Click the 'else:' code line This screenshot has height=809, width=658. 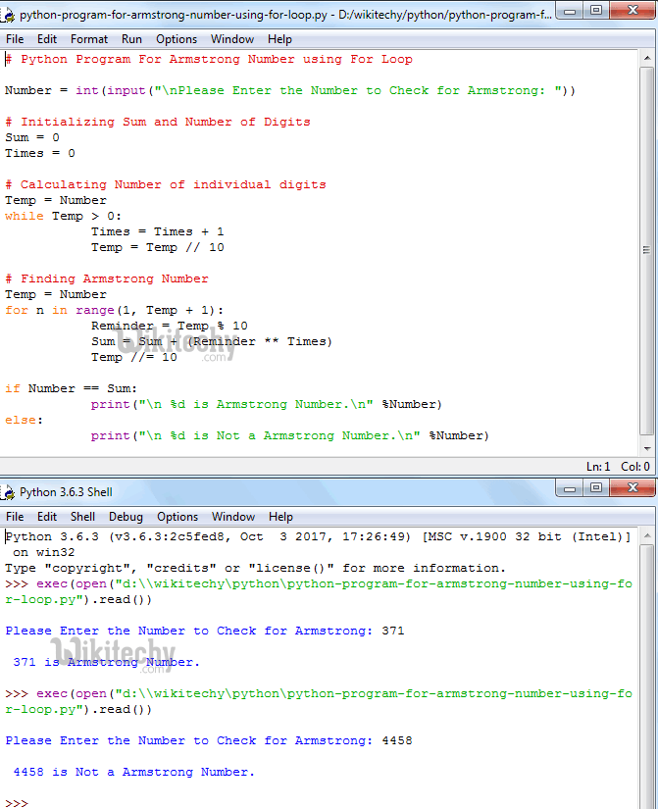tap(24, 420)
